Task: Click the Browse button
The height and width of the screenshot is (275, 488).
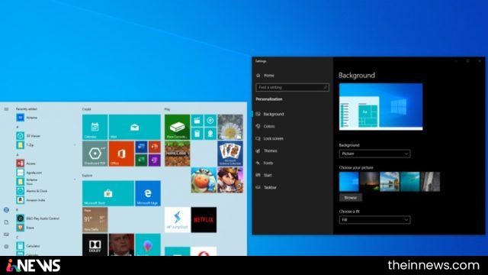Action: (x=351, y=198)
